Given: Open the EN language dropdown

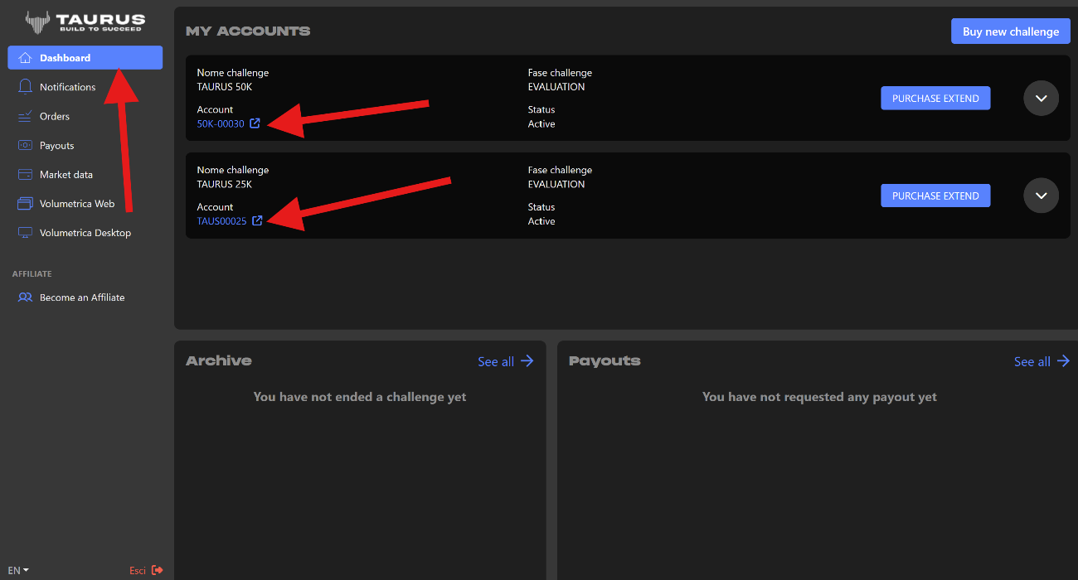Looking at the screenshot, I should (x=18, y=570).
